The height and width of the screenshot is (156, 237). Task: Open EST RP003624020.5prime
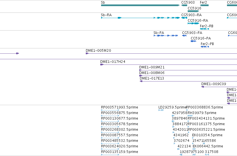tap(119, 146)
